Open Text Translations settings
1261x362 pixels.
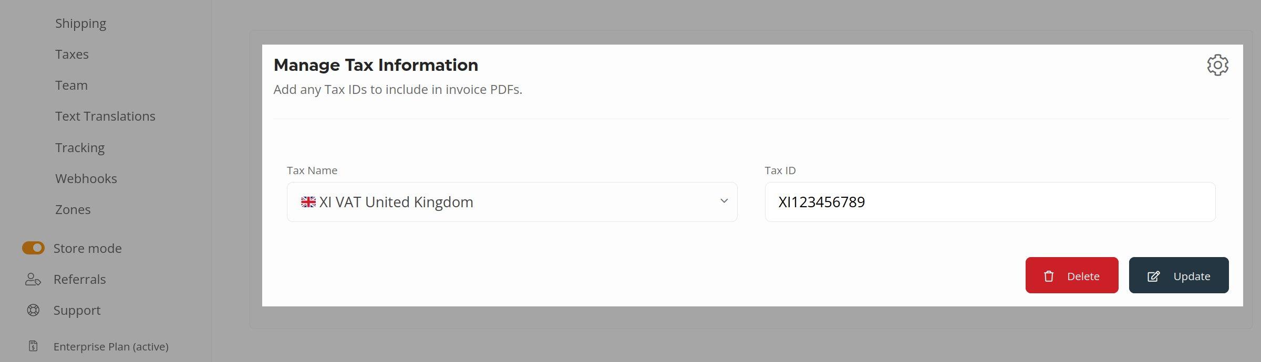click(105, 116)
